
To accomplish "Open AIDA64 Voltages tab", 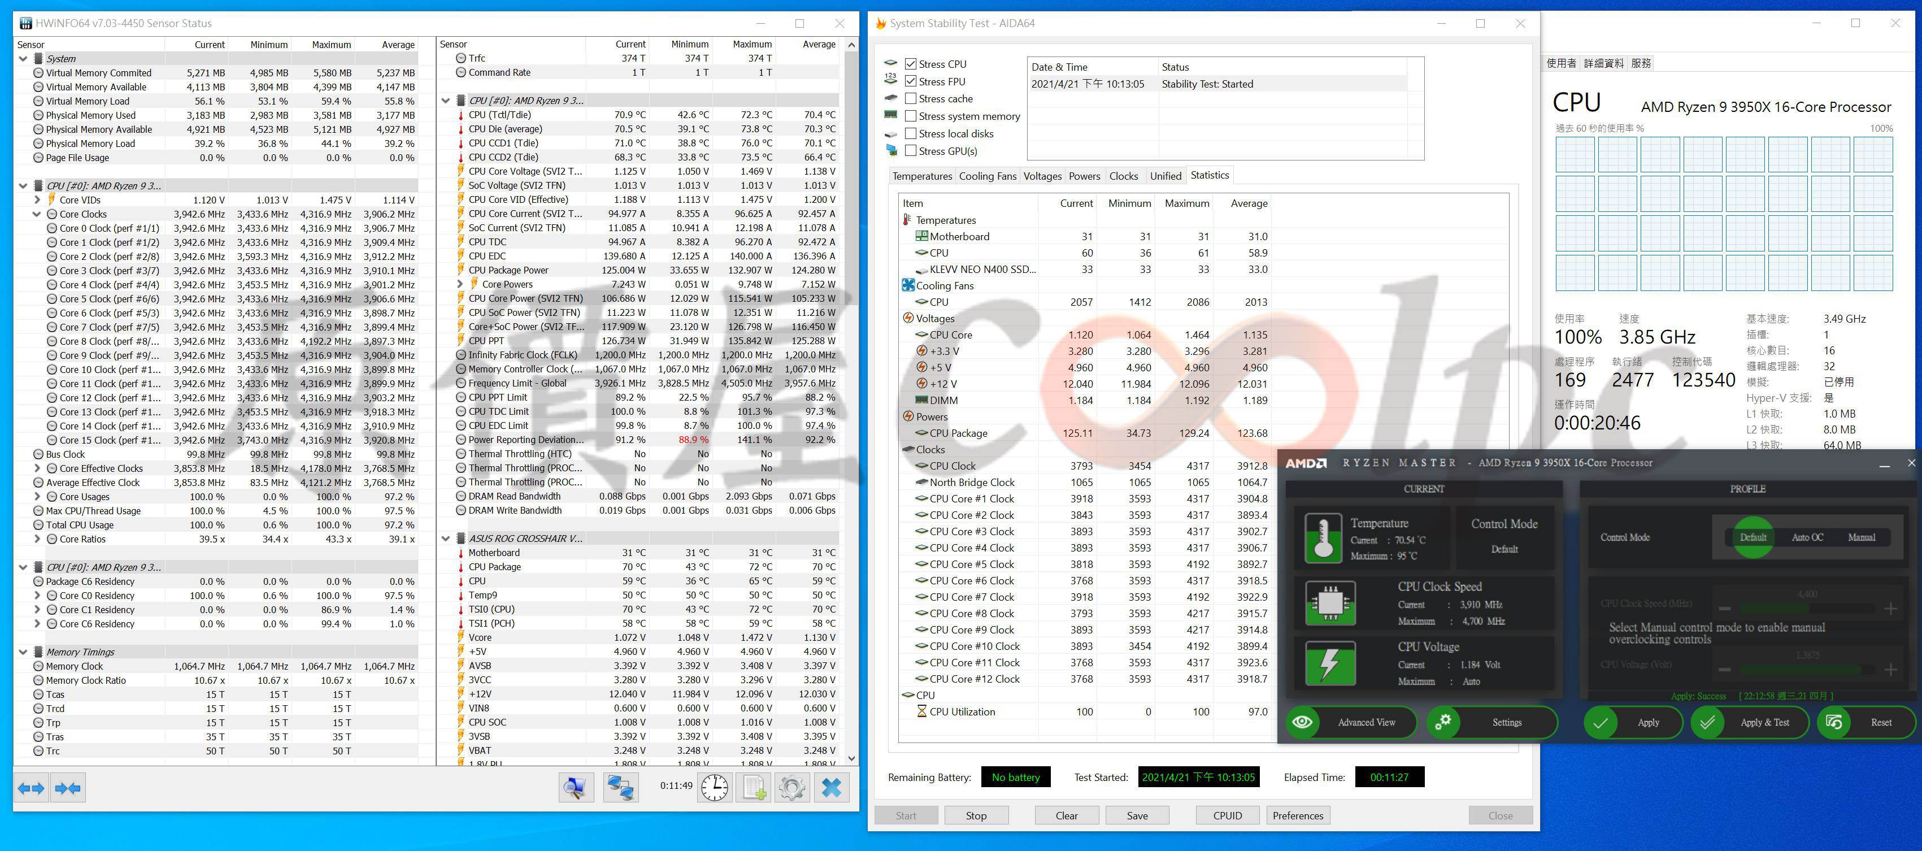I will tap(1042, 176).
